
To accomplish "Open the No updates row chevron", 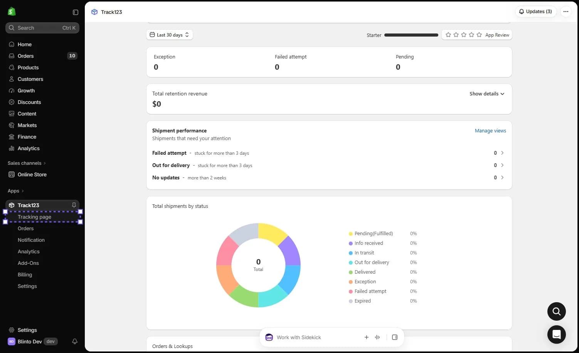I will pyautogui.click(x=502, y=177).
